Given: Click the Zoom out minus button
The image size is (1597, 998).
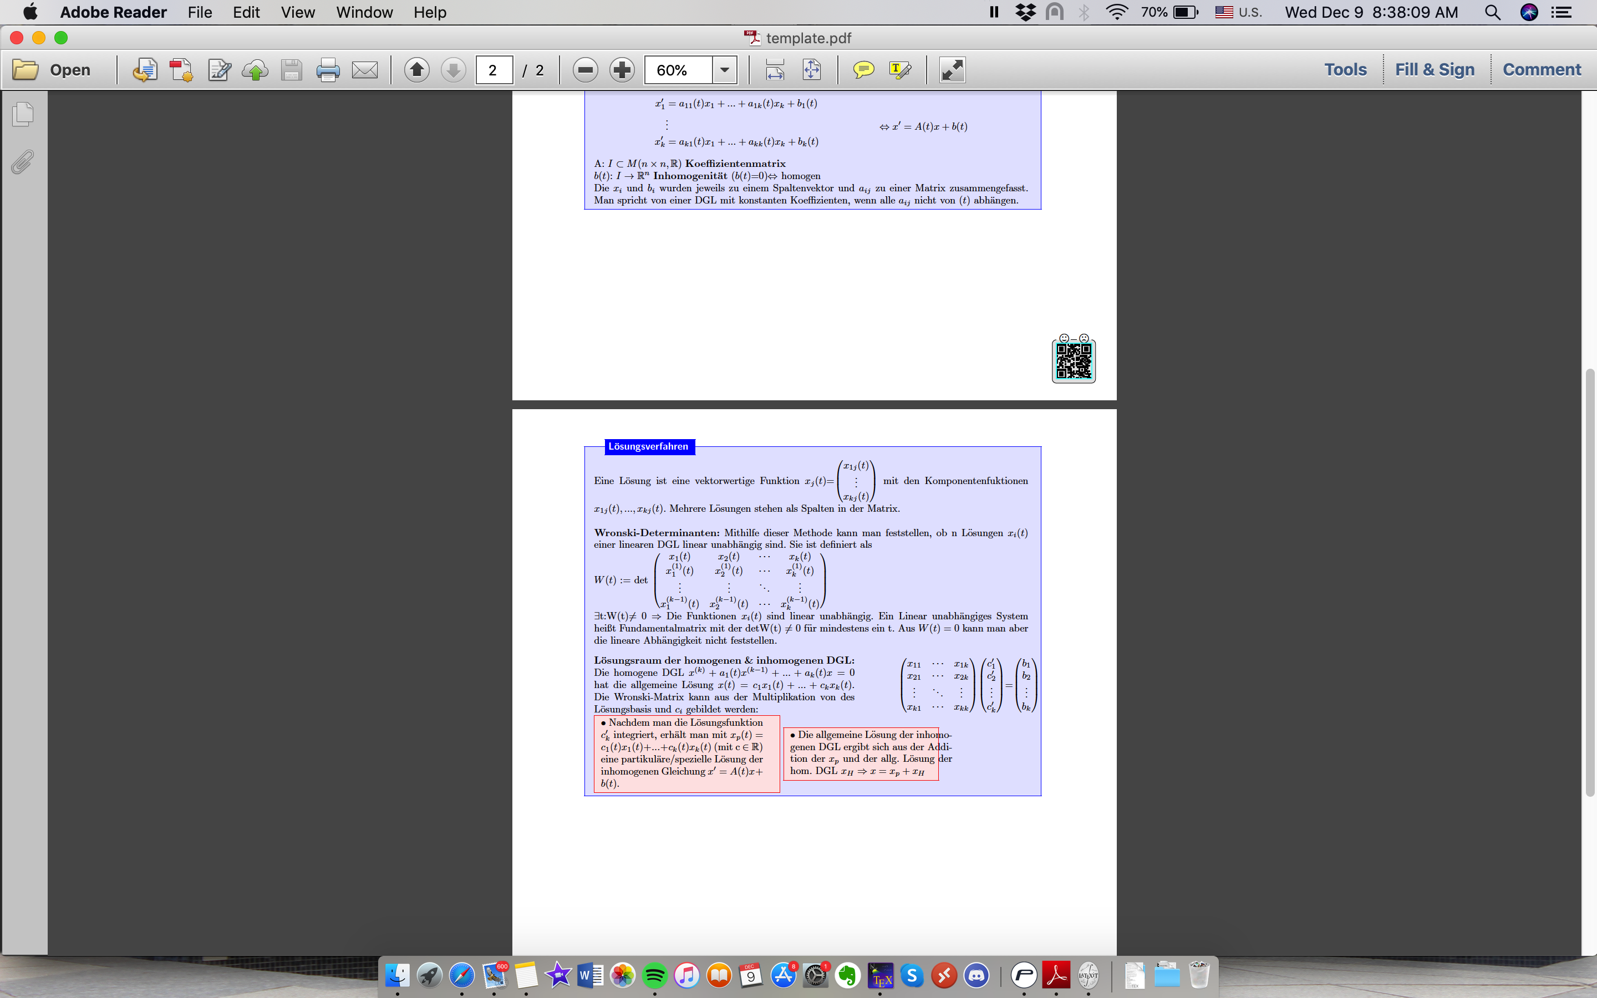Looking at the screenshot, I should 584,70.
